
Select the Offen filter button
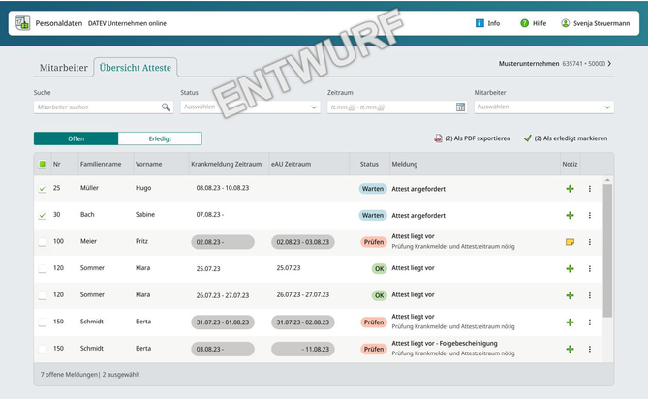76,138
